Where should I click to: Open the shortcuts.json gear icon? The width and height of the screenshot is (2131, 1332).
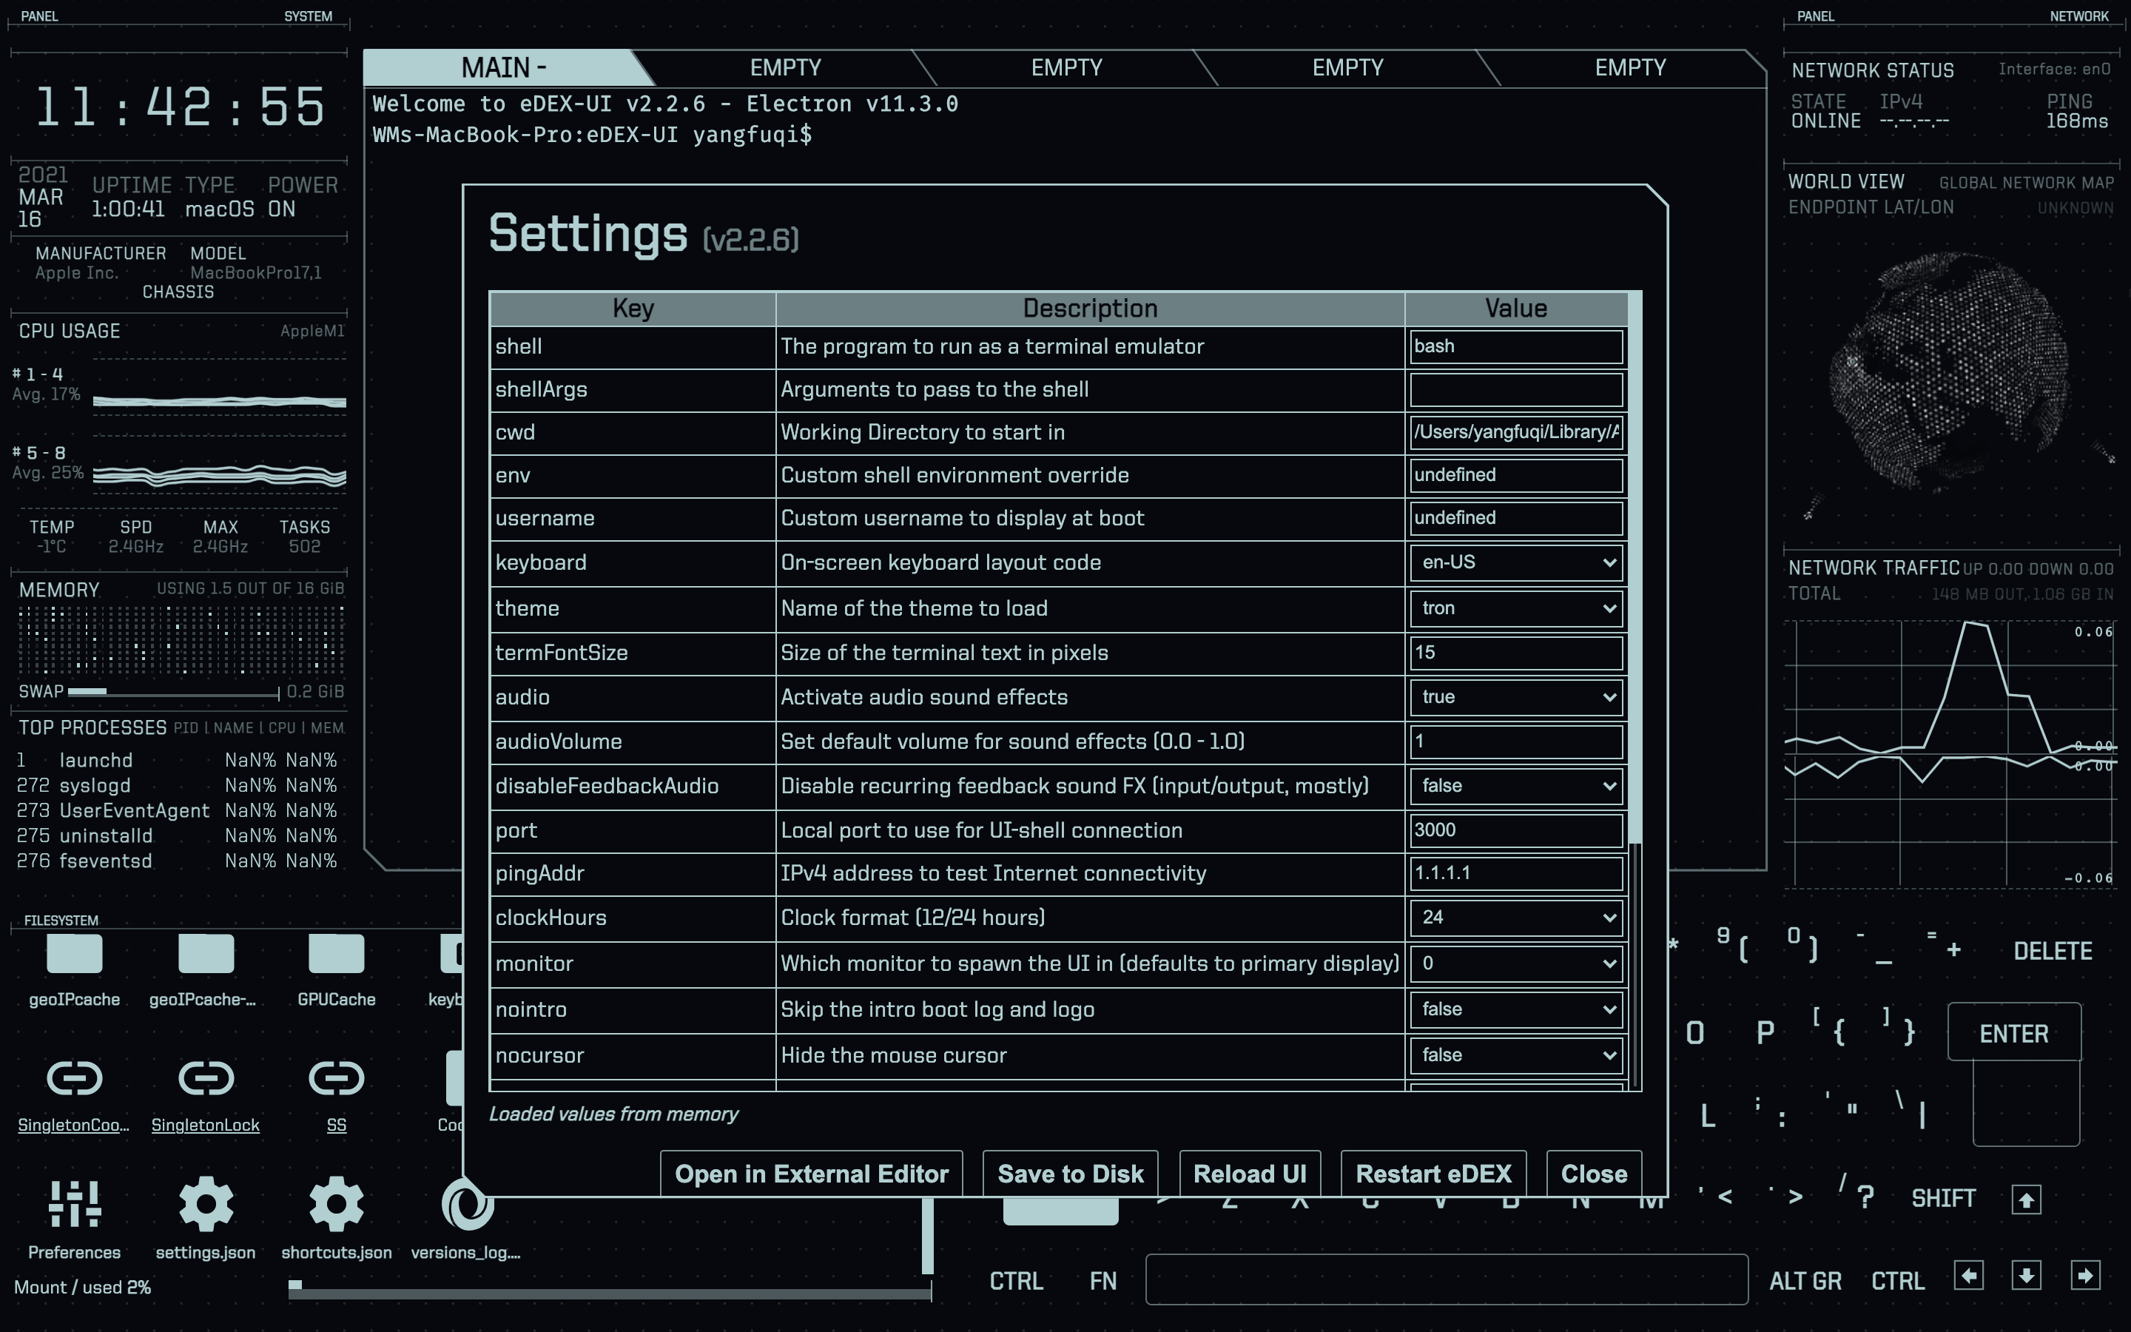[337, 1203]
